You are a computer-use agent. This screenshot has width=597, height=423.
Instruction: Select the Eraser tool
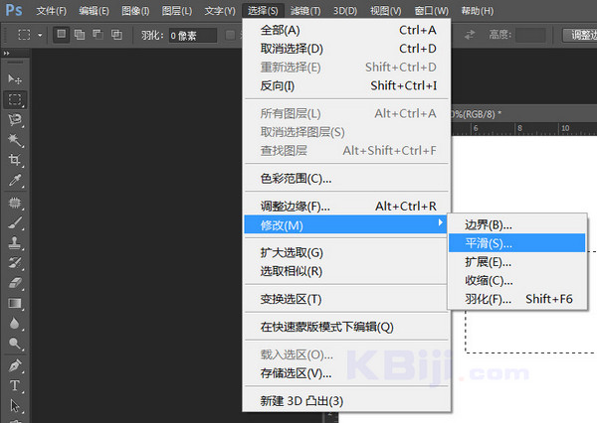[x=15, y=283]
